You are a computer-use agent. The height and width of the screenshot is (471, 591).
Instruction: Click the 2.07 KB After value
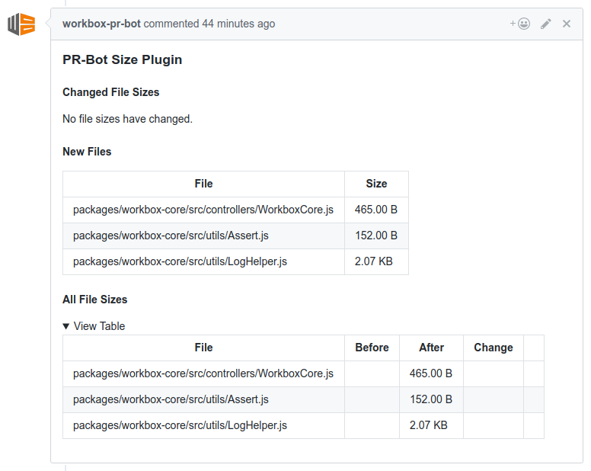(428, 425)
